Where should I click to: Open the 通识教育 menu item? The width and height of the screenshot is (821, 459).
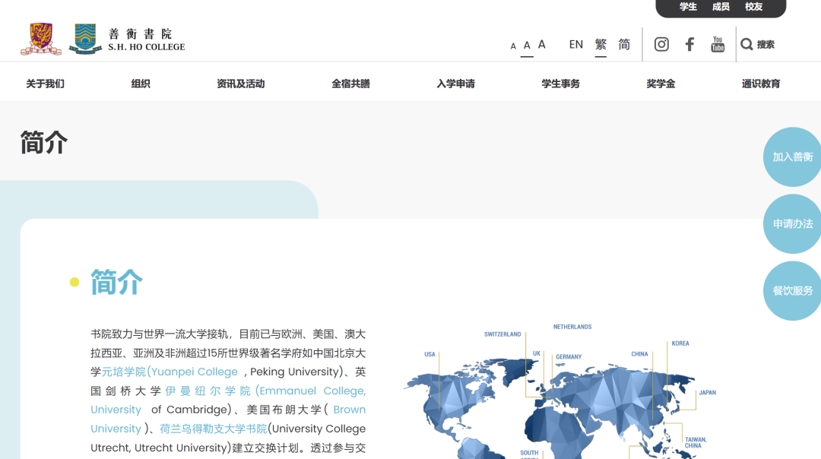tap(761, 84)
